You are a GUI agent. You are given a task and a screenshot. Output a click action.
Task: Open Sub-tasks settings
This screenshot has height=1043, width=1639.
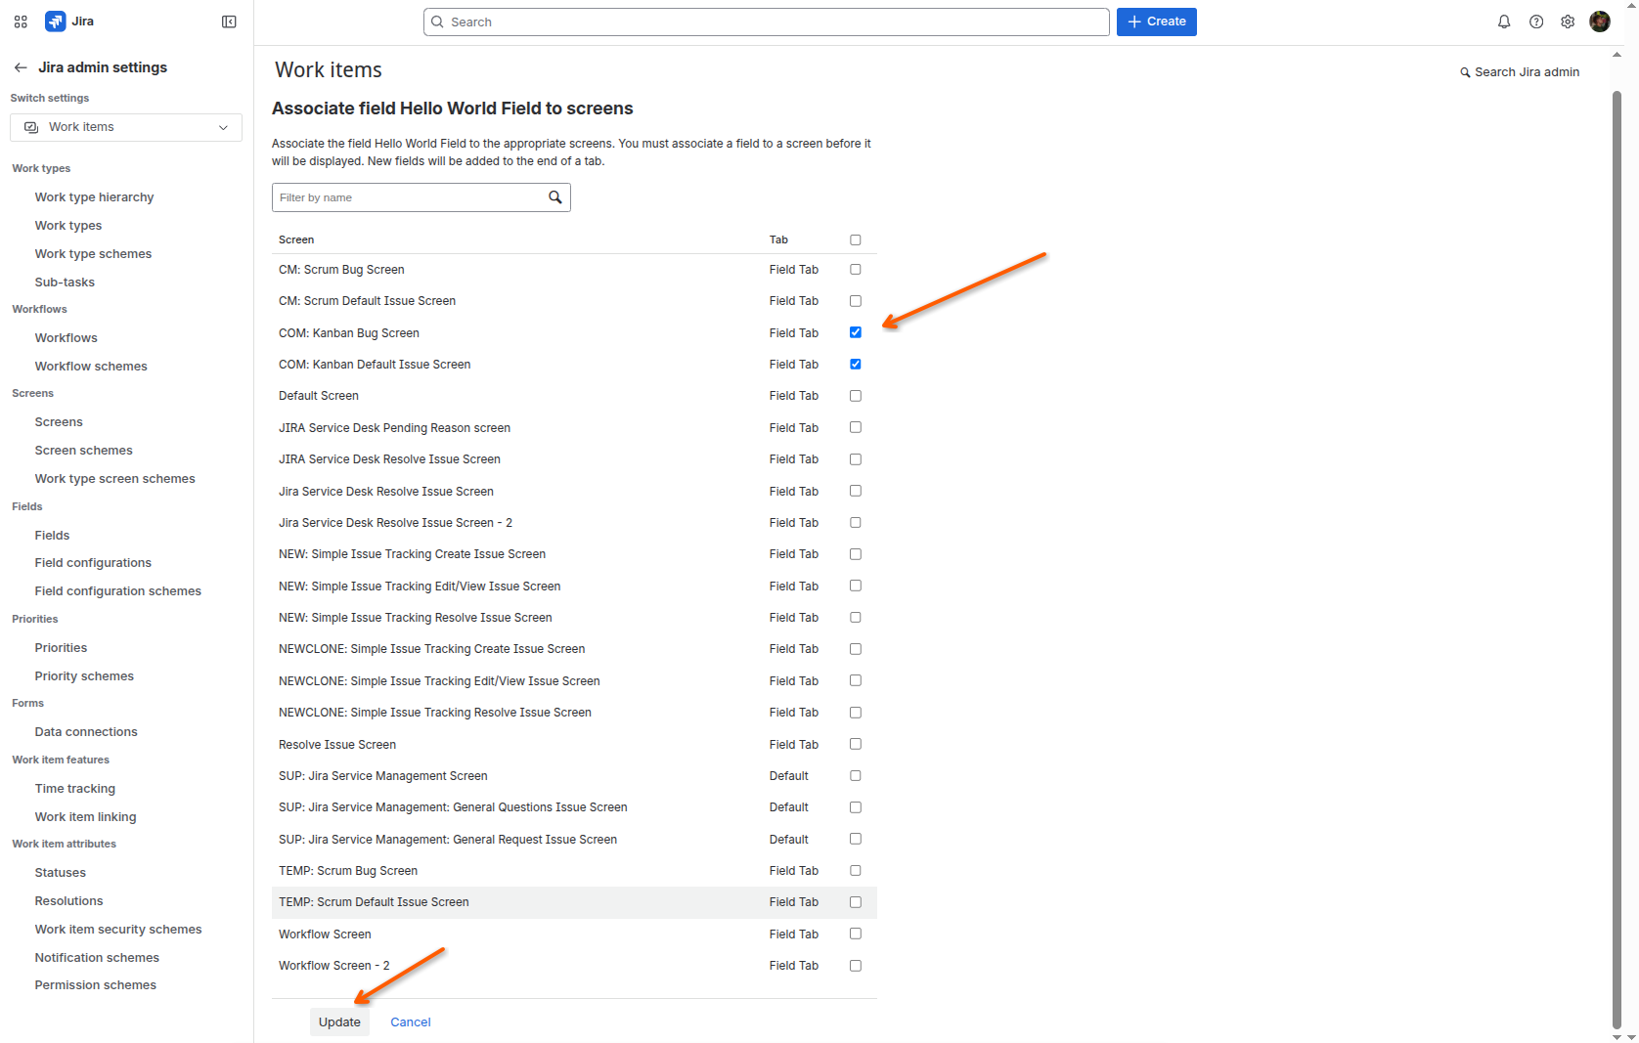(x=65, y=282)
